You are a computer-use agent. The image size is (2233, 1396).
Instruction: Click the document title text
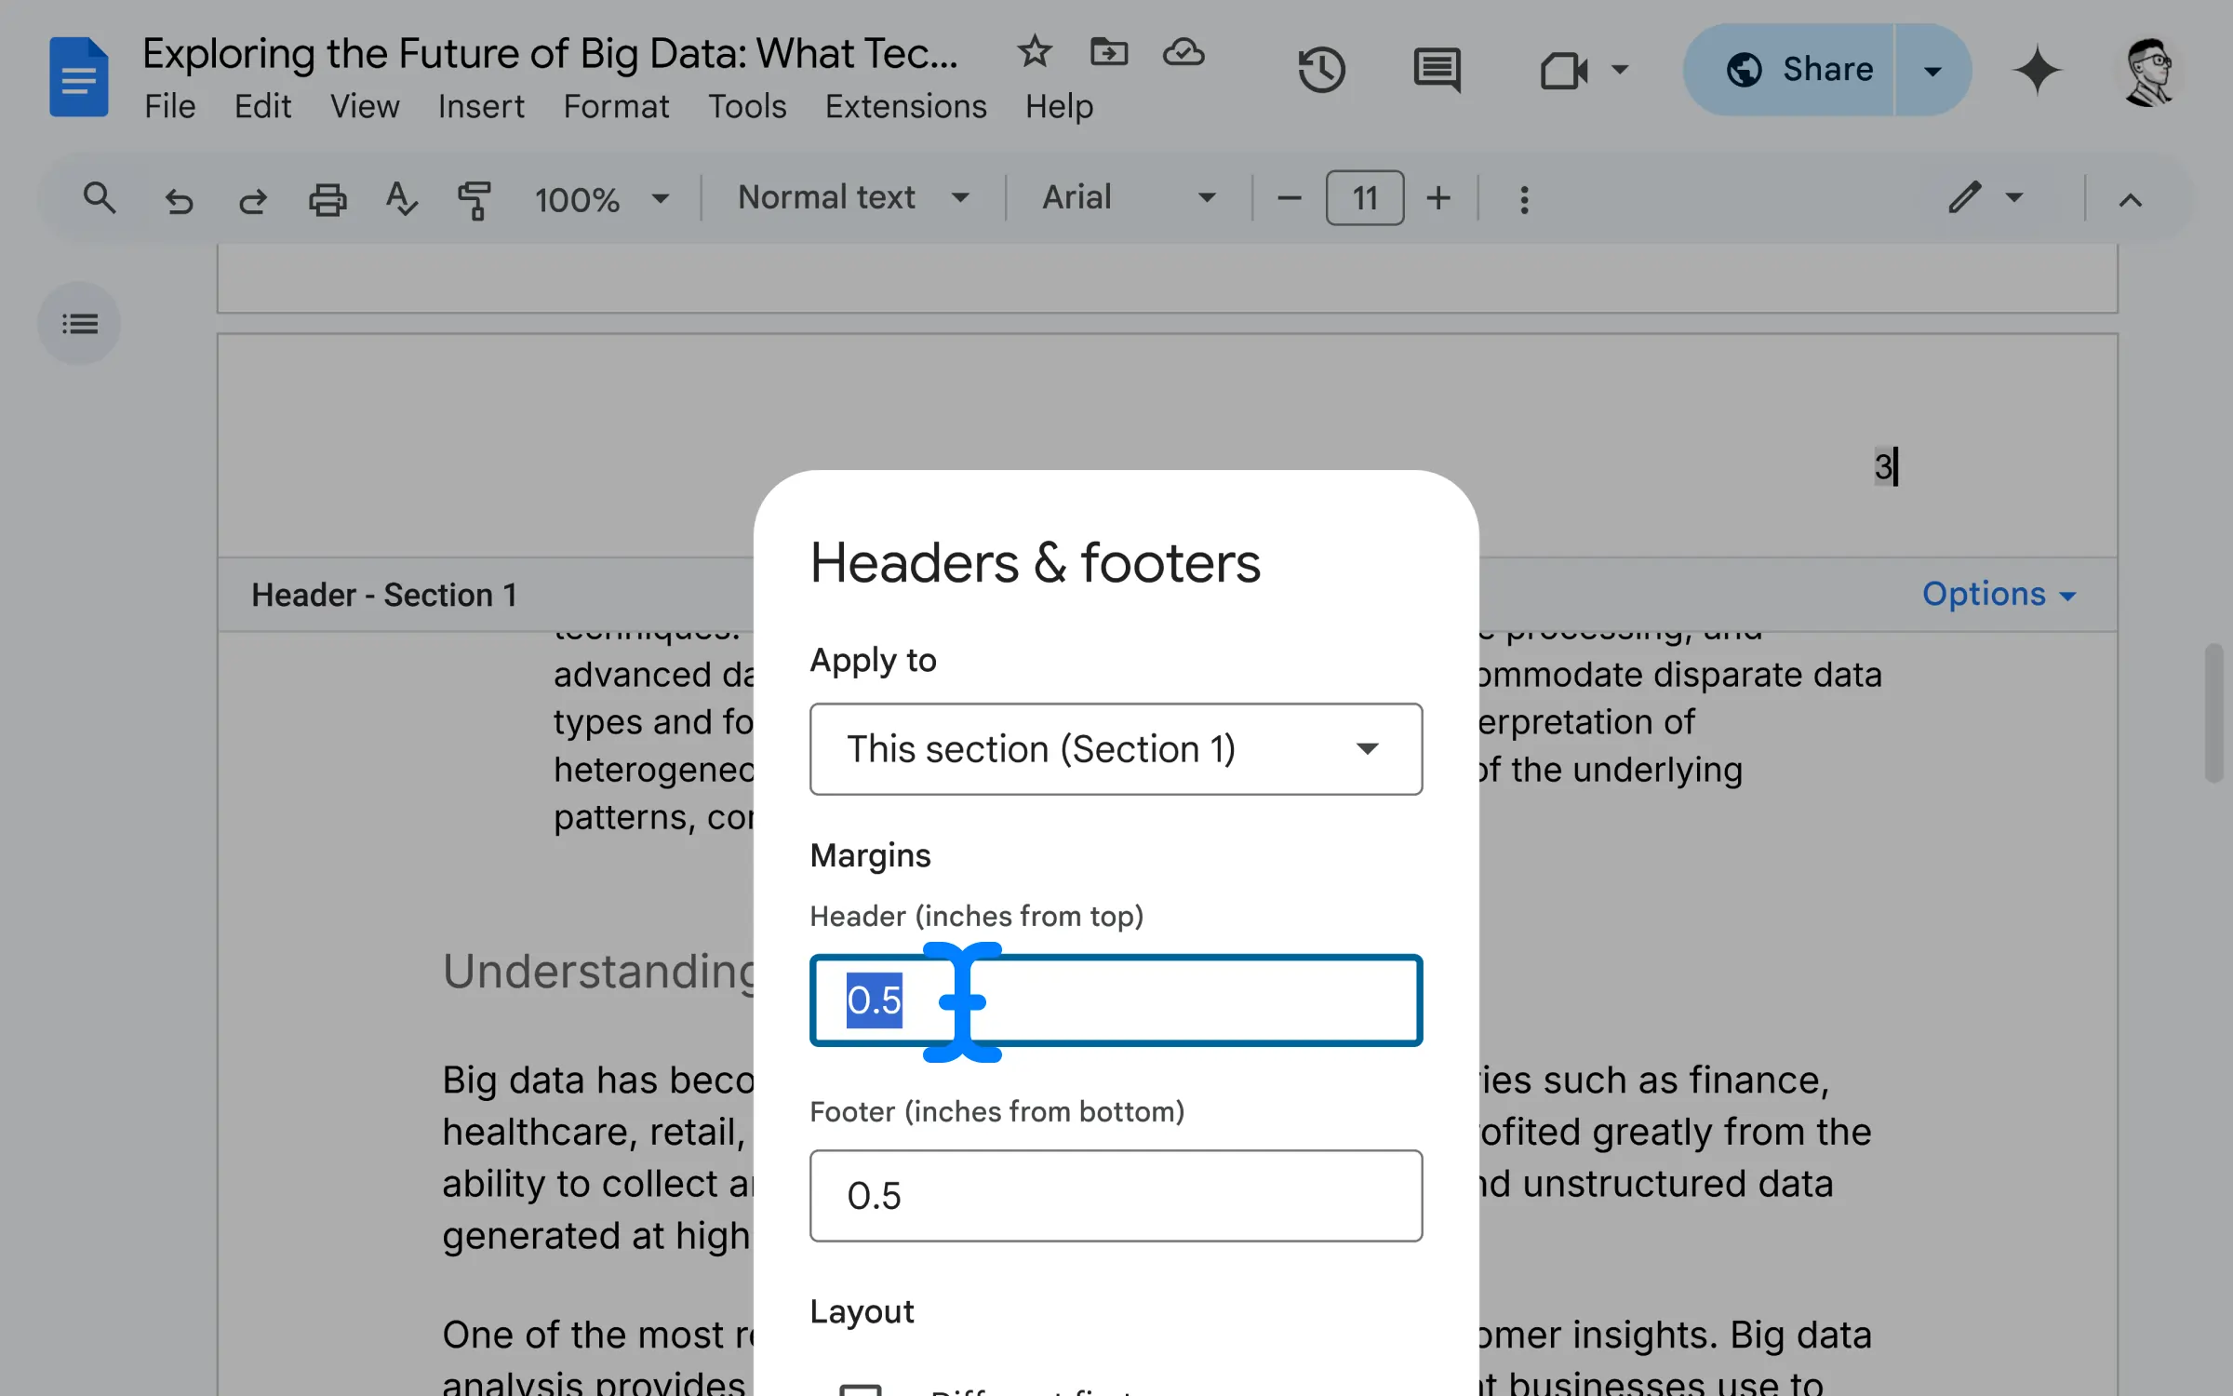tap(550, 53)
